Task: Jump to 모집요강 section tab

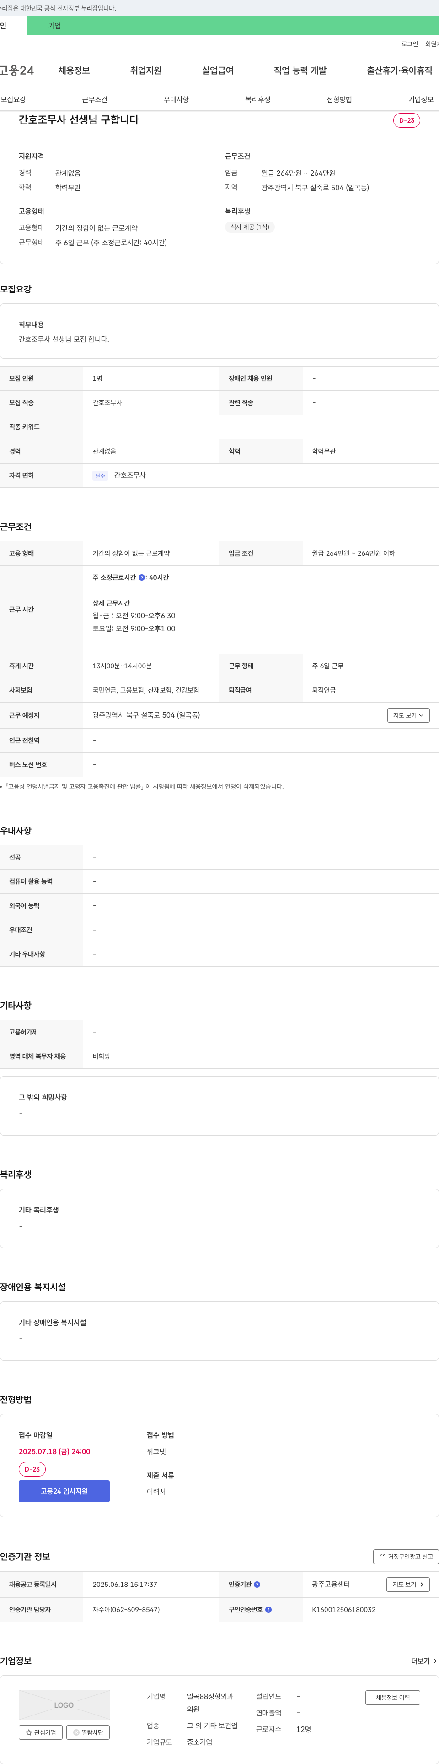Action: click(14, 99)
